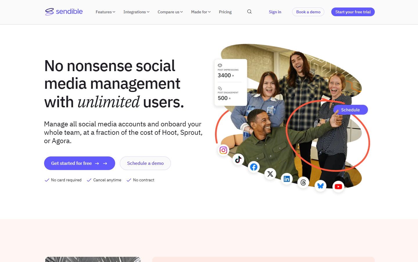Click the 500 post engagement value

[222, 98]
